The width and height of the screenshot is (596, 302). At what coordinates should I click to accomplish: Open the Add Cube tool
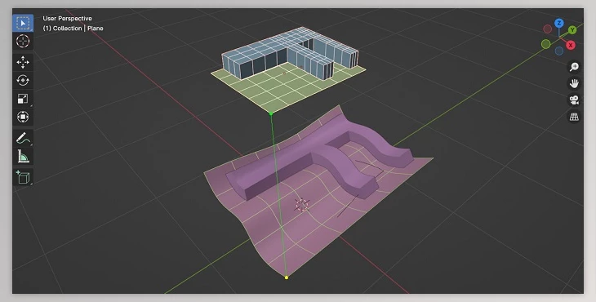(x=23, y=177)
